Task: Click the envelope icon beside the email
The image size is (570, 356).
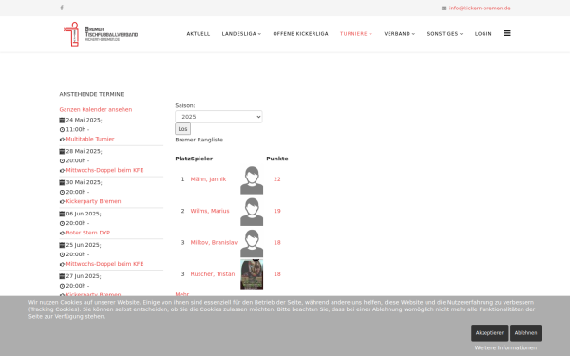Action: tap(444, 9)
